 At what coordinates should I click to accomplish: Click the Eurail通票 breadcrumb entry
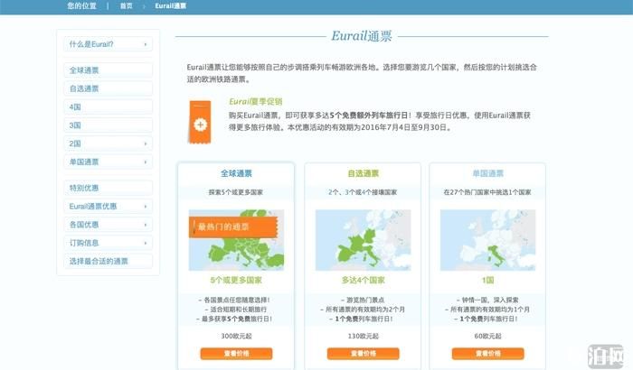(170, 6)
